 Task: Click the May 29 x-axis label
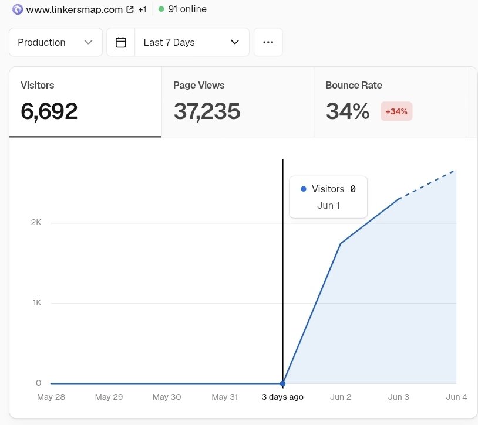tap(109, 397)
